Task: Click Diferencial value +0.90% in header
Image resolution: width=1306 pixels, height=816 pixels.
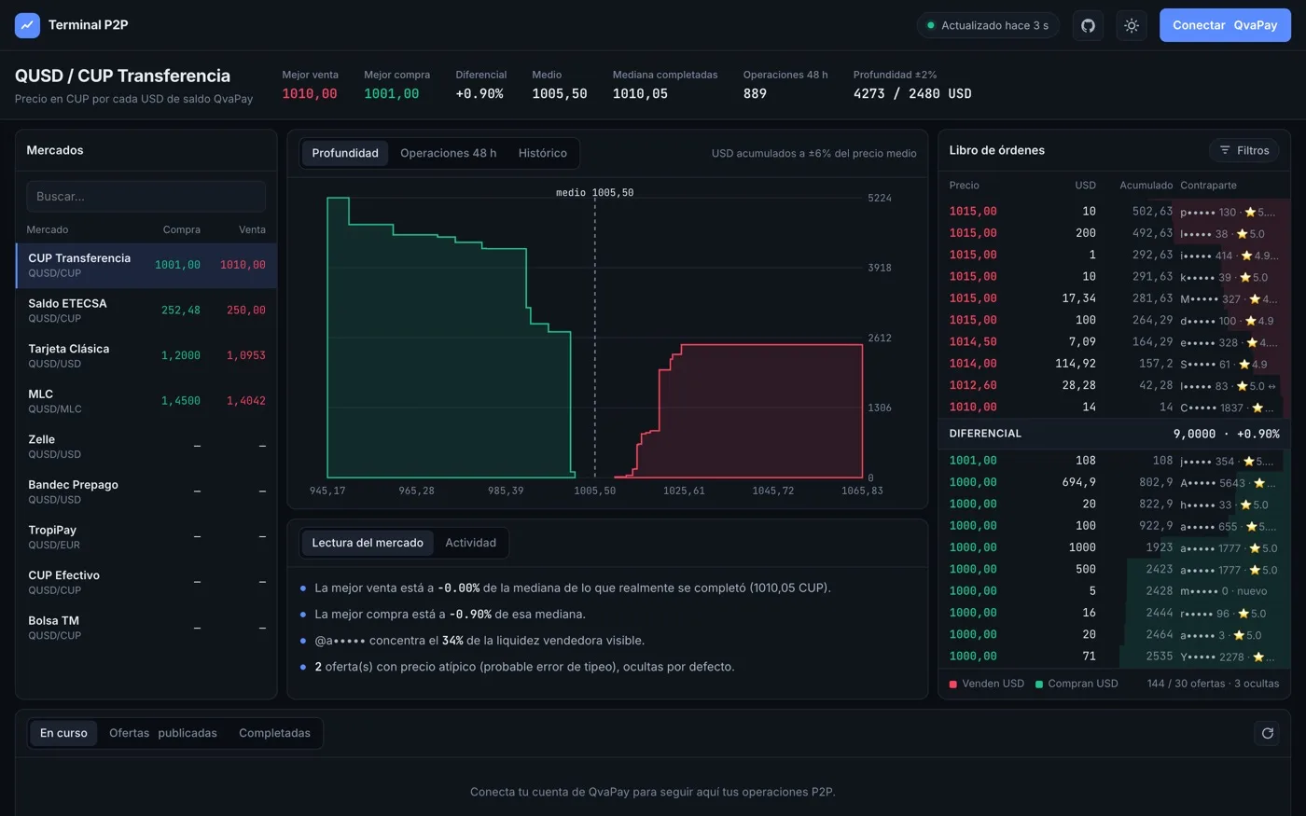Action: (x=479, y=93)
